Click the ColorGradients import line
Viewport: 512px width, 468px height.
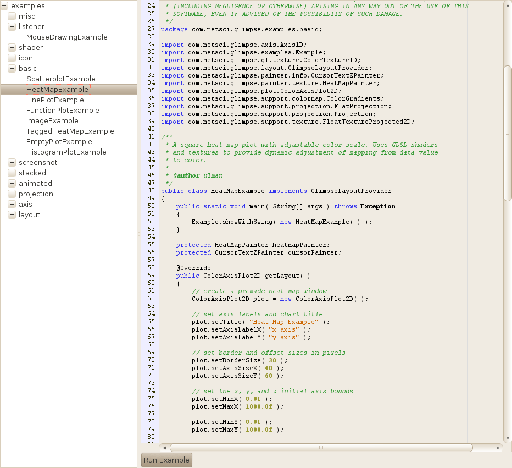click(272, 98)
